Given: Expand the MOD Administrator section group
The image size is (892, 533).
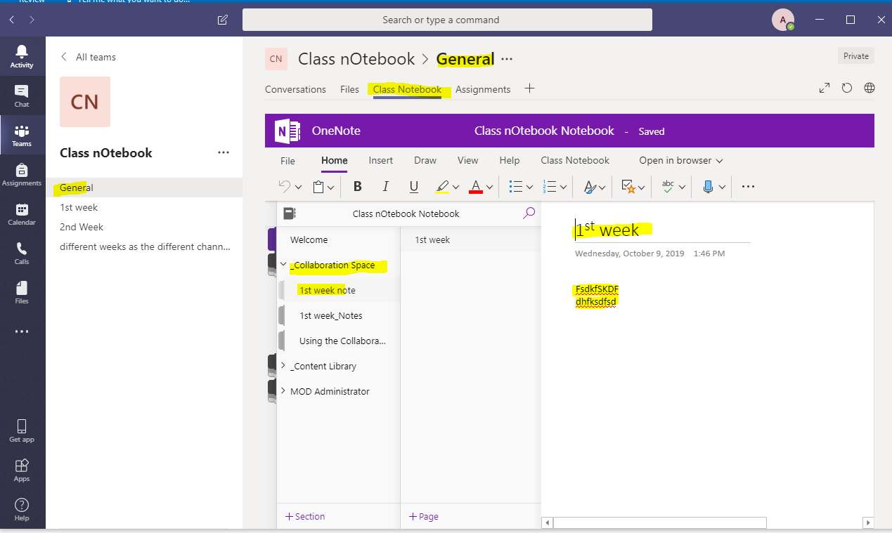Looking at the screenshot, I should 283,391.
